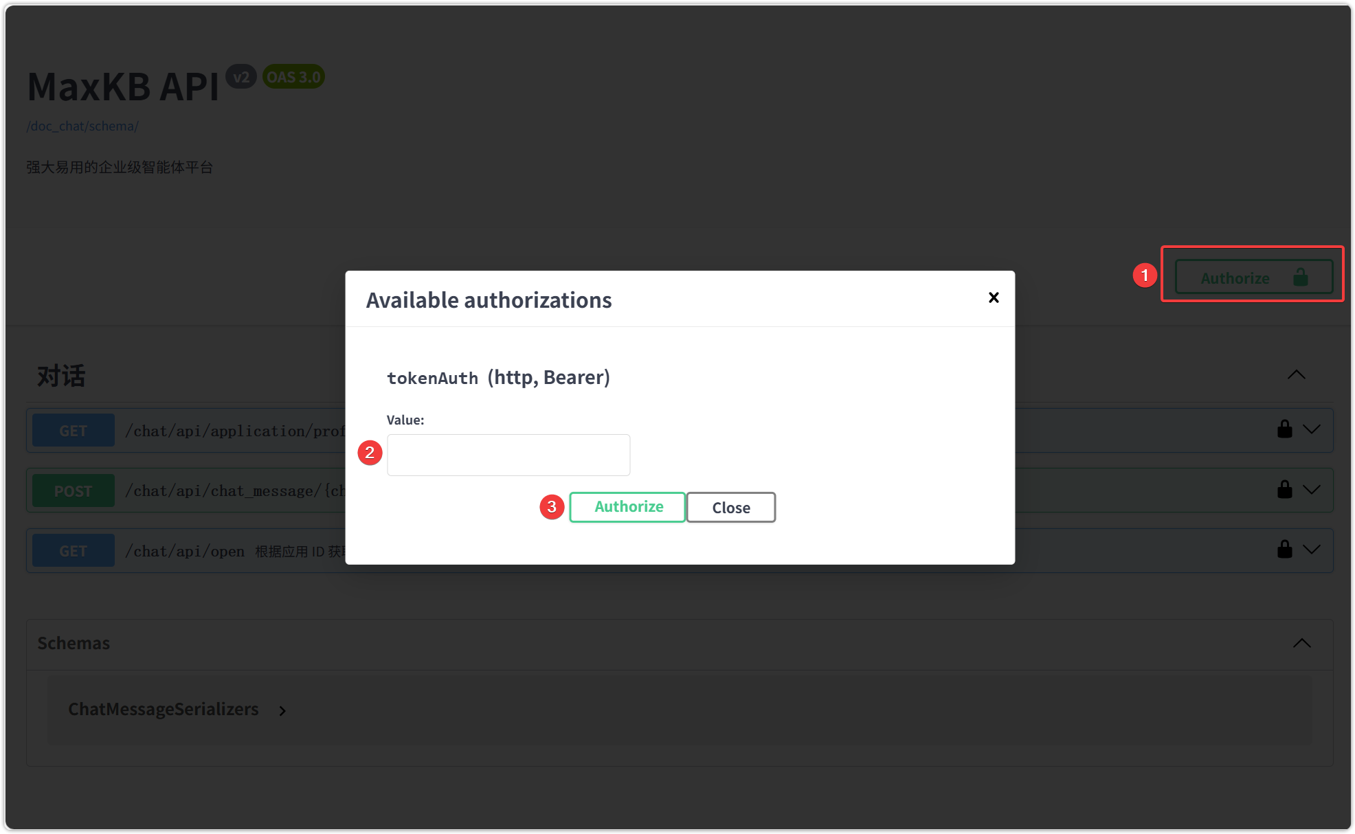Click the v2 version badge

pyautogui.click(x=241, y=77)
